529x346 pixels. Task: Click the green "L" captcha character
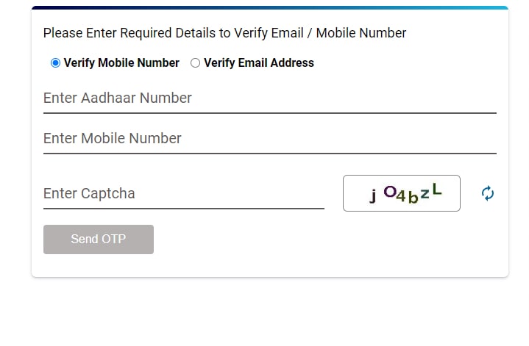(x=437, y=189)
